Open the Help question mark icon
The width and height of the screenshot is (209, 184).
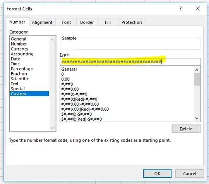[x=180, y=8]
